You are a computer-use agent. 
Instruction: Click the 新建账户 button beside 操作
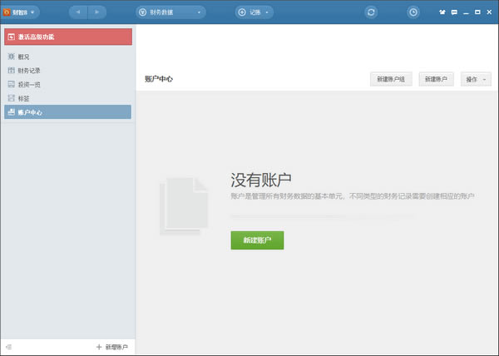pos(436,79)
